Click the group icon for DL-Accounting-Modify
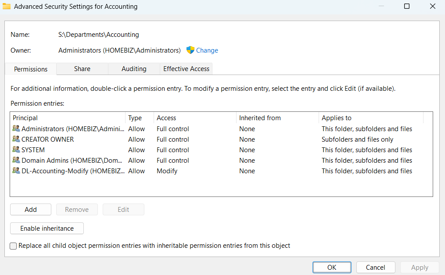This screenshot has height=275, width=445. coord(16,170)
